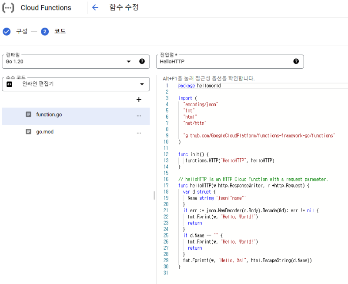Open the function.go more options menu

click(x=139, y=116)
